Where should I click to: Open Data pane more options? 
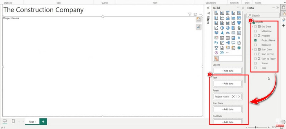tap(273, 8)
